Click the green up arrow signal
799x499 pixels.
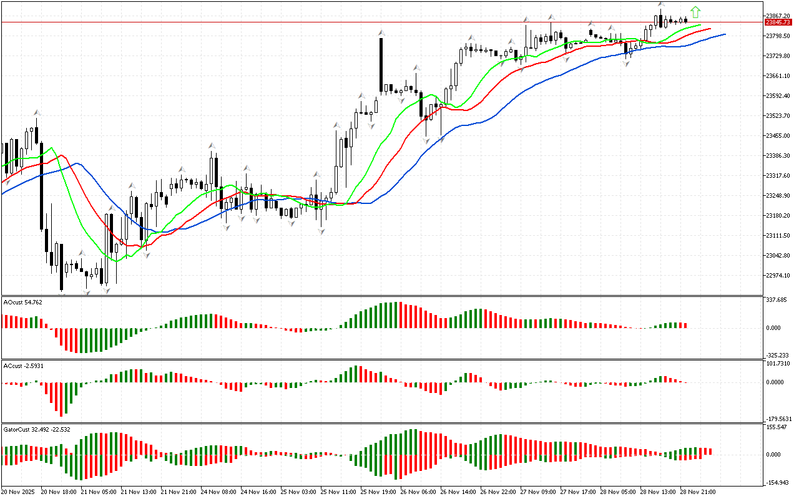click(x=695, y=12)
